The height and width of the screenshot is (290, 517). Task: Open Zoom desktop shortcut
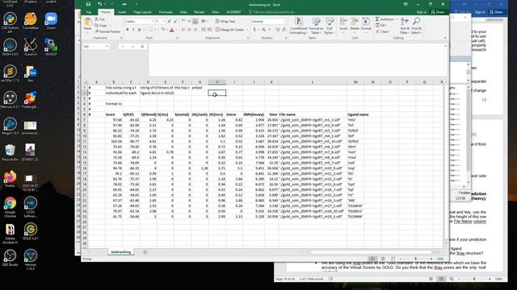51,21
